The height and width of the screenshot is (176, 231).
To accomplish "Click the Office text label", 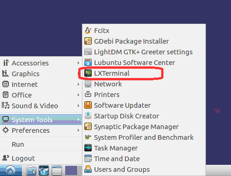I will click(22, 95).
